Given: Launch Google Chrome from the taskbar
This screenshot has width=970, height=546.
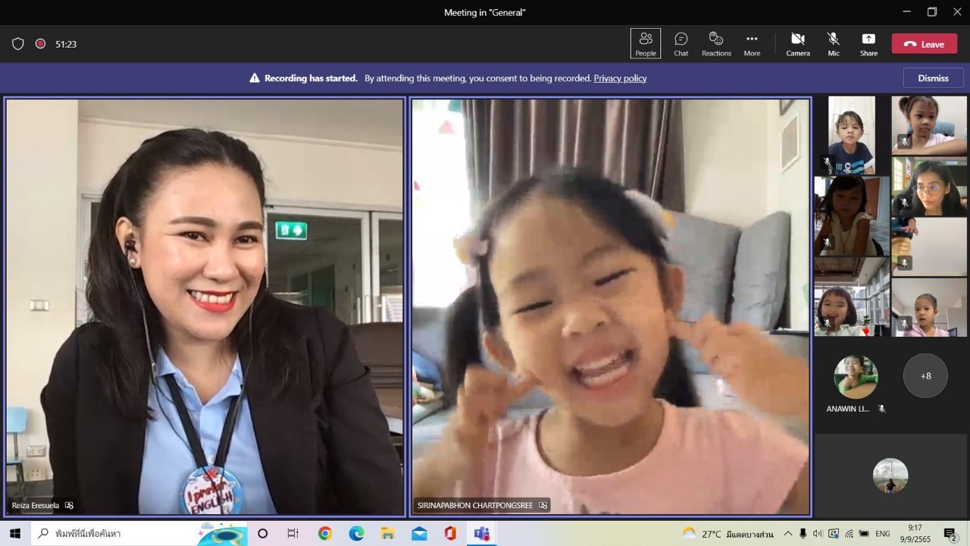Looking at the screenshot, I should (x=325, y=534).
